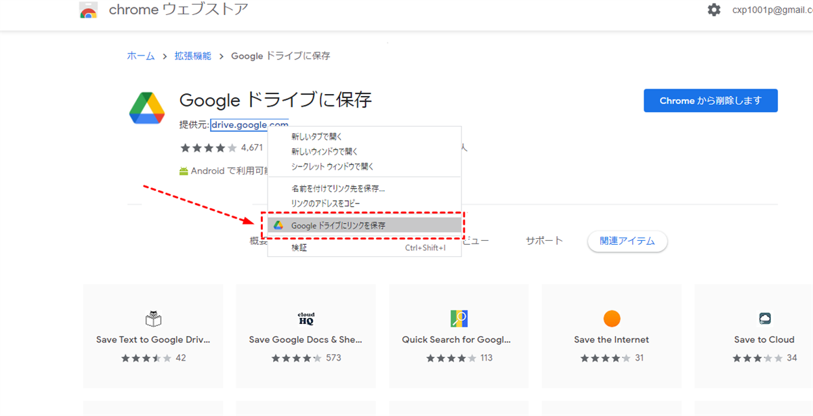This screenshot has height=416, width=813.
Task: Click the 34 rating count
Action: tap(792, 358)
